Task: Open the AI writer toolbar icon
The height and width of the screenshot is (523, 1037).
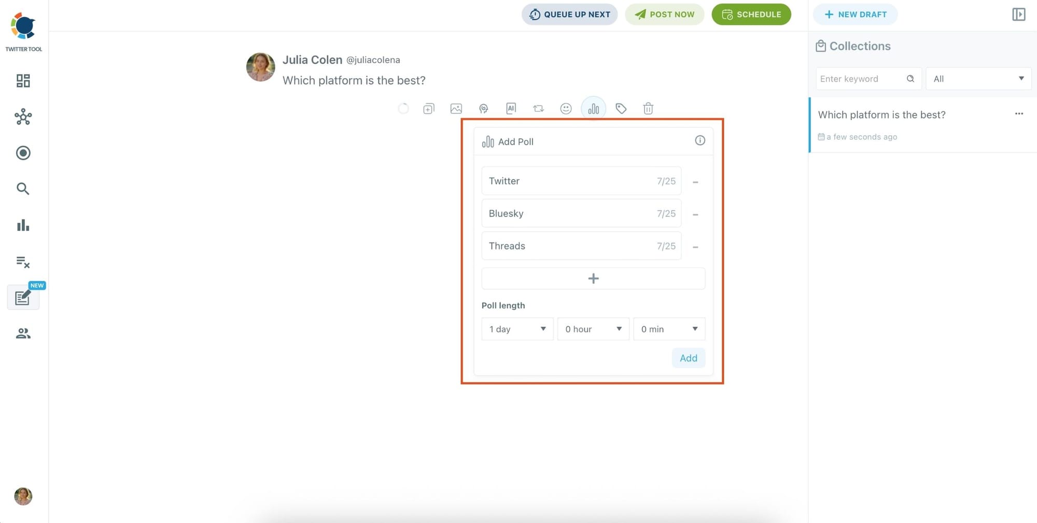Action: 511,108
